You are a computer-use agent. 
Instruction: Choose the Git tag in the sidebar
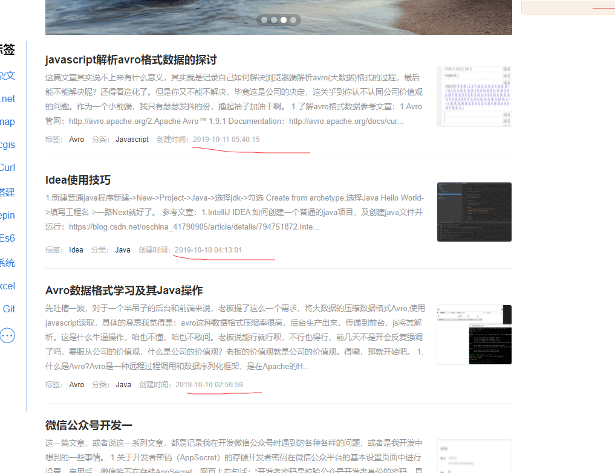[x=9, y=309]
